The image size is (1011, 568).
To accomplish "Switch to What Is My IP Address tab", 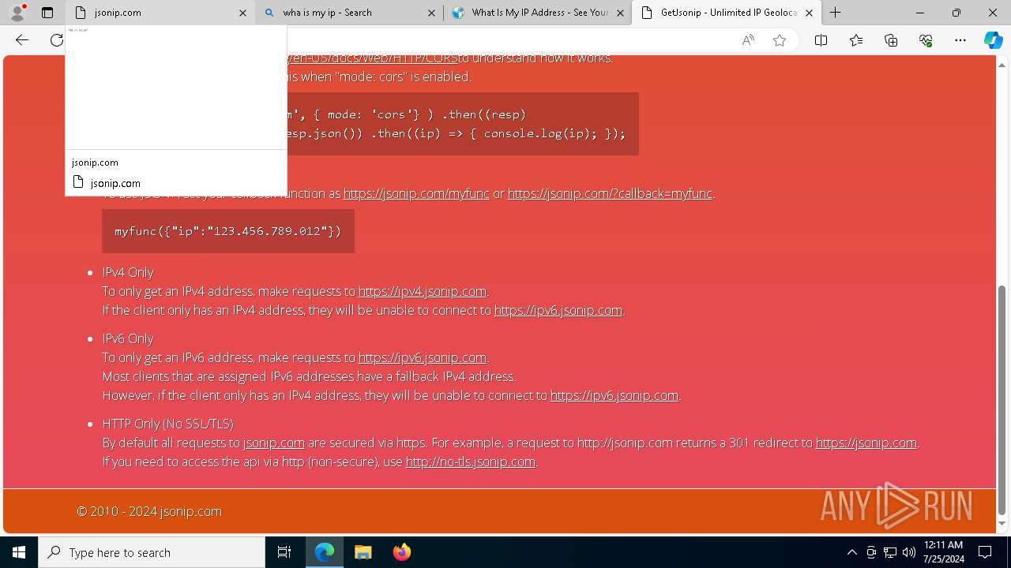I will (537, 13).
